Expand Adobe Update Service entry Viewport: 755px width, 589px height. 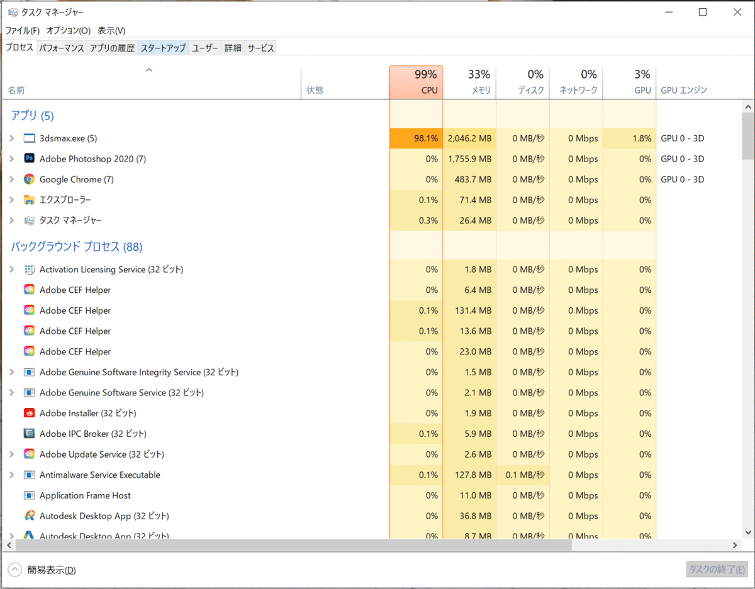[11, 454]
